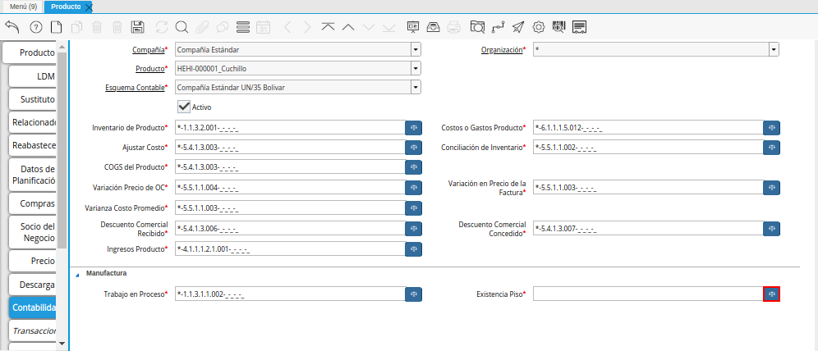Expand the Compañía dropdown arrow

coord(416,50)
